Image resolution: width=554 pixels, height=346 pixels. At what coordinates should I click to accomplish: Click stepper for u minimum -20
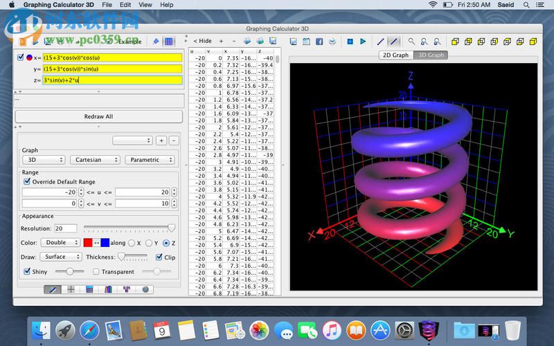pos(81,192)
